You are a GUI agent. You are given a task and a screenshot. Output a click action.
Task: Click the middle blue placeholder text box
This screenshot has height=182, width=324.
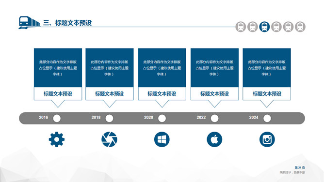[162, 68]
